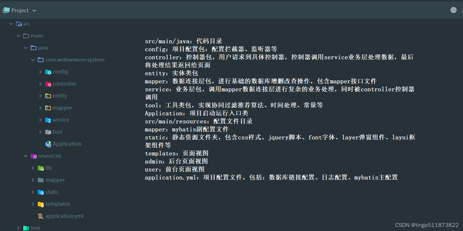463x231 pixels.
Task: Select the mapper folder under resources
Action: point(55,180)
